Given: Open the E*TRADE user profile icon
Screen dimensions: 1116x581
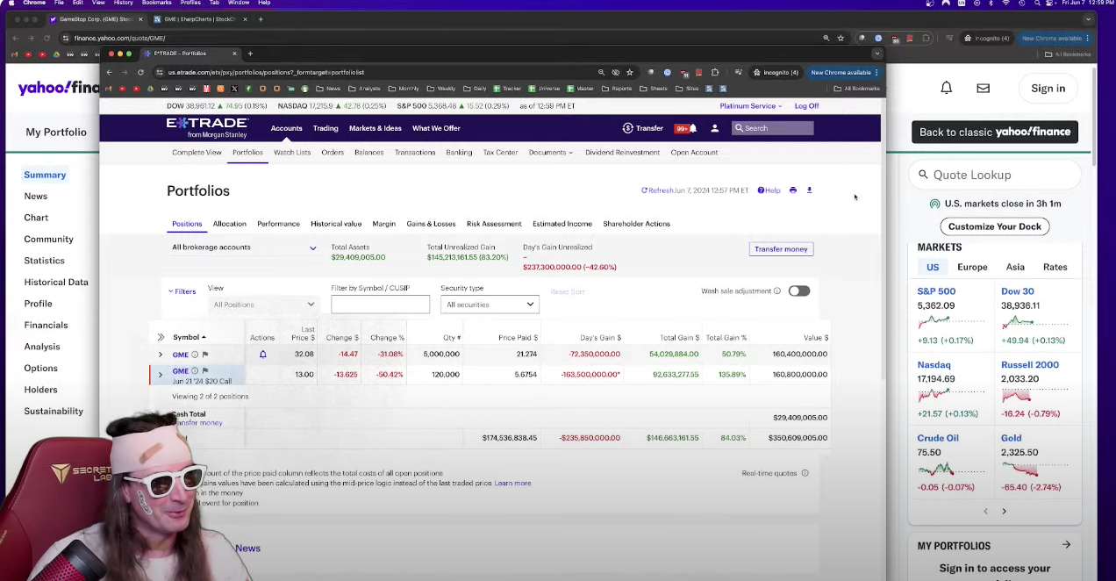Looking at the screenshot, I should [x=714, y=128].
